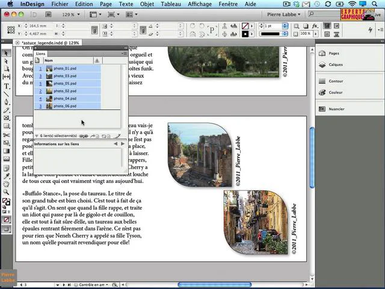Viewport: 385px width, 289px height.
Task: Click the black stroke color swatch
Action: pos(245,34)
